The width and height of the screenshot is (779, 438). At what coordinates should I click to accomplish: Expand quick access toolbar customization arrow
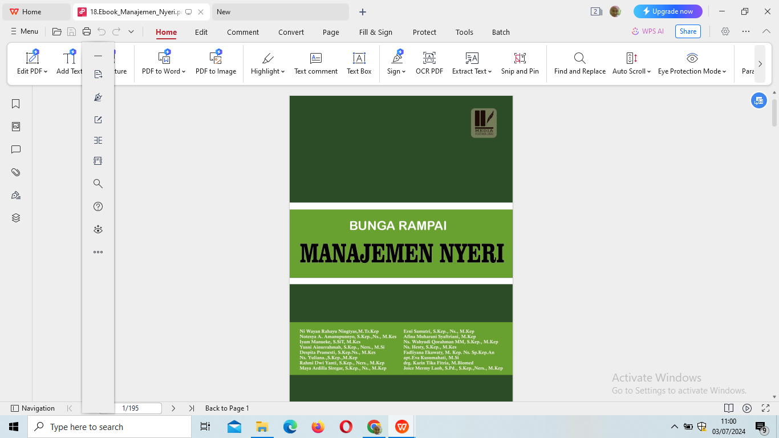pos(131,32)
